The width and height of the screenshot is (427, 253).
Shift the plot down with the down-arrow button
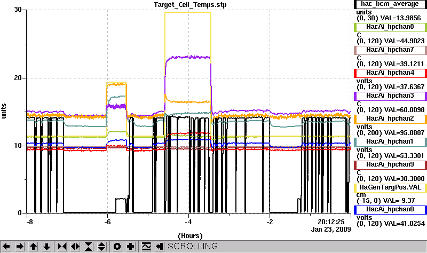pos(47,247)
